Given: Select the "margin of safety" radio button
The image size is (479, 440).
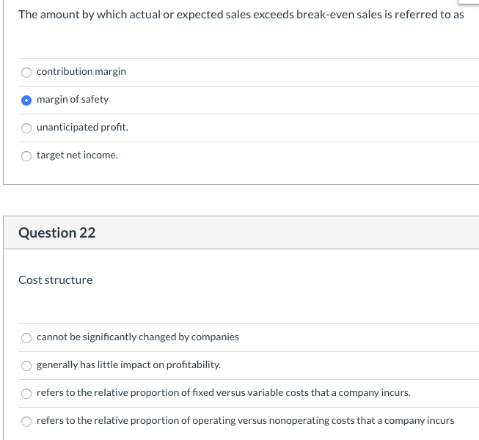Looking at the screenshot, I should tap(26, 100).
